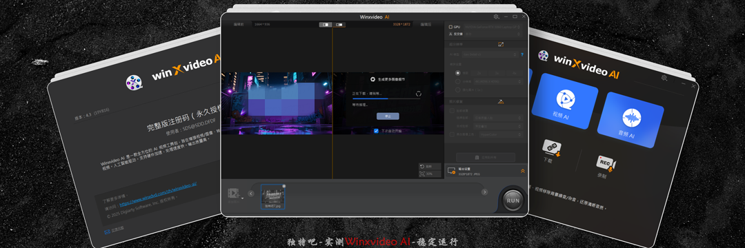The image size is (745, 248).
Task: Click the grayed apply-to-all button
Action: click(485, 158)
